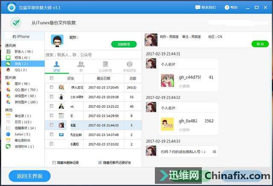Screen dimensions: 273x186
Task: Open QQ图片 (792) category
Action: (26, 90)
